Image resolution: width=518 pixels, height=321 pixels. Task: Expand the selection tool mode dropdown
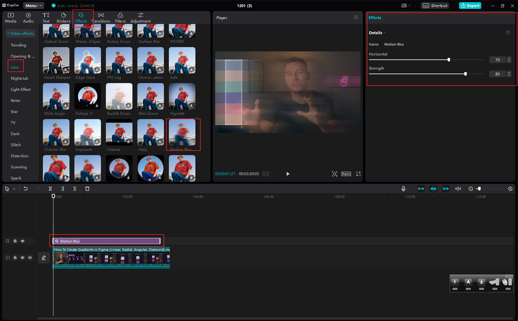[x=14, y=189]
